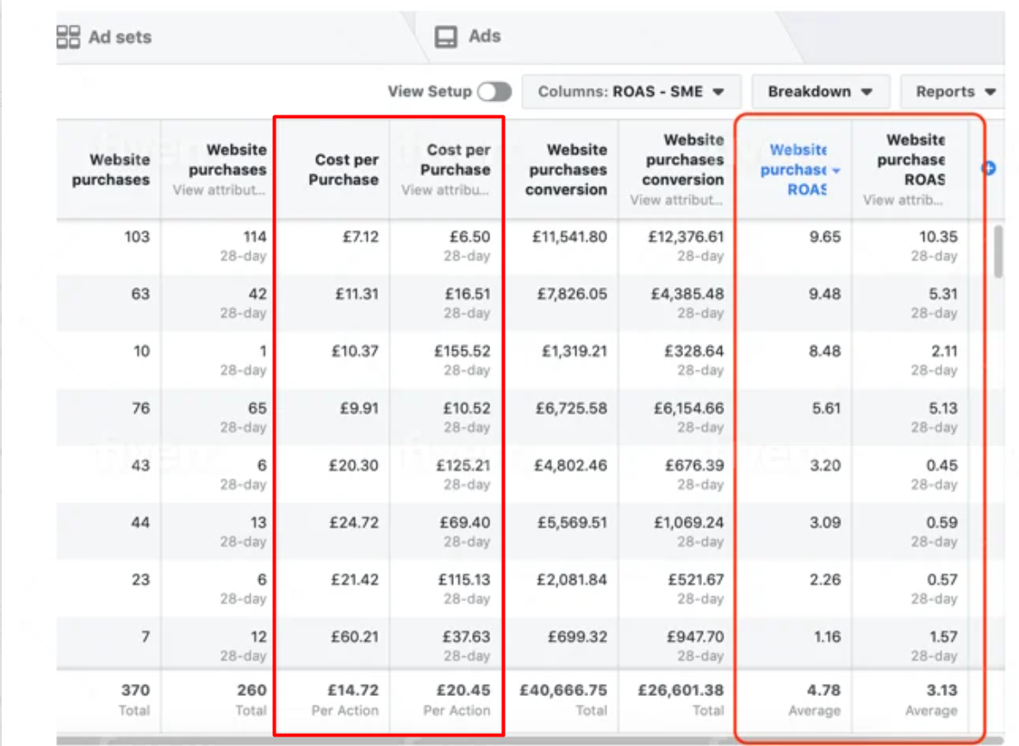Click the horizontal scrollbar below the totals row
Screen dimensions: 1019x746
coord(517,740)
